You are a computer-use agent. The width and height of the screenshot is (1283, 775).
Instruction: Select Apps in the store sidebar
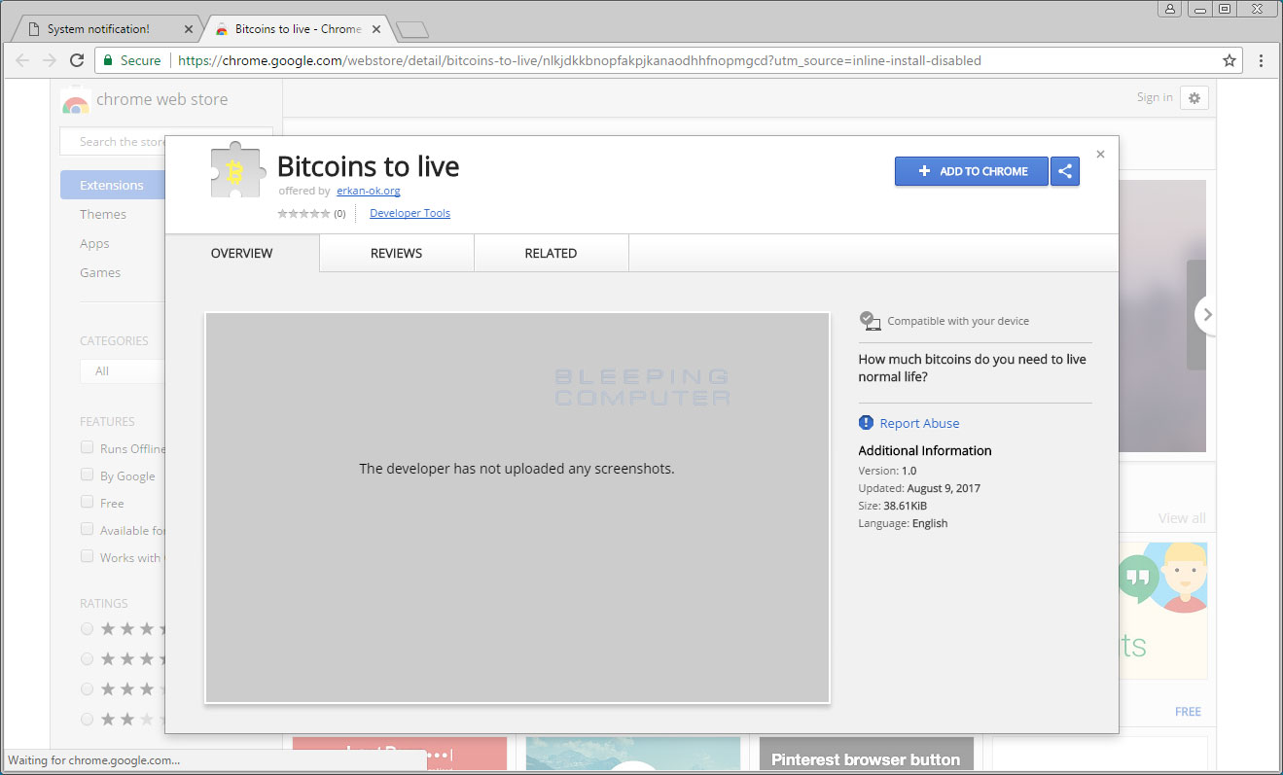point(94,243)
